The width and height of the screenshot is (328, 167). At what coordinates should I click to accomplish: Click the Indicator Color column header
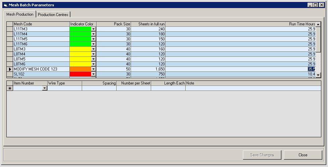click(x=83, y=24)
